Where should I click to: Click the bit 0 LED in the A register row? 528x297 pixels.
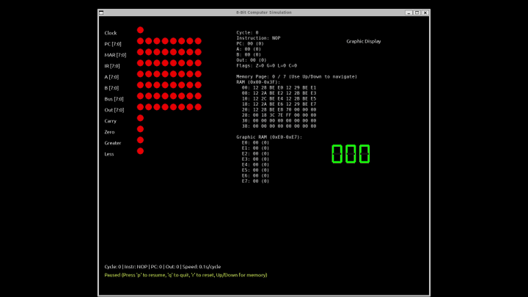point(198,74)
